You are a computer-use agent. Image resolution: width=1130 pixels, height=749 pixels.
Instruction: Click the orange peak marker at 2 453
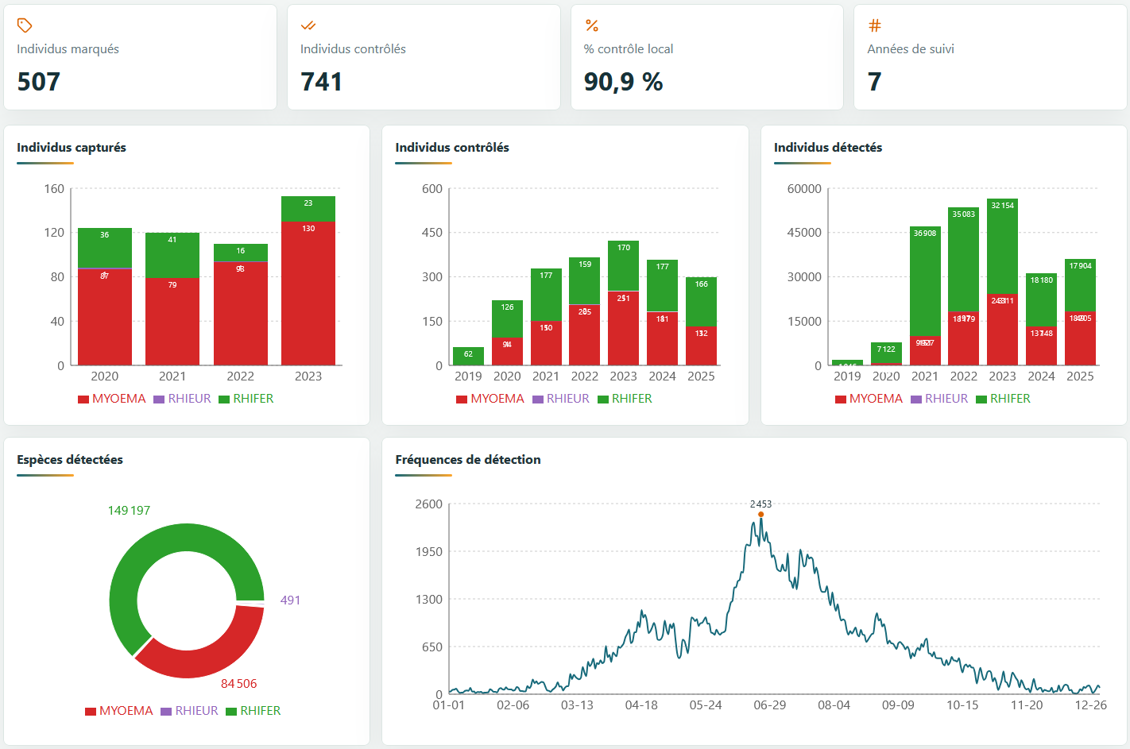pos(760,514)
